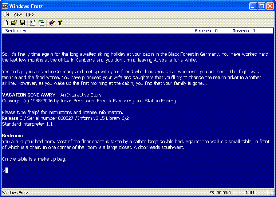Open the options properties toolbar icon

33,23
